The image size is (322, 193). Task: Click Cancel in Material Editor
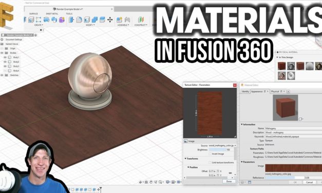(x=309, y=182)
